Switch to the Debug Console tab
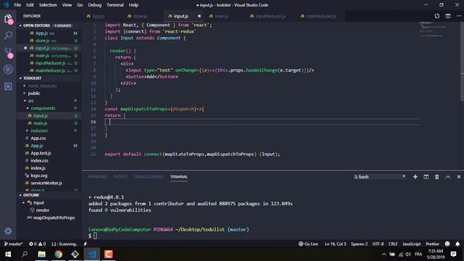464x261 pixels. coord(149,177)
